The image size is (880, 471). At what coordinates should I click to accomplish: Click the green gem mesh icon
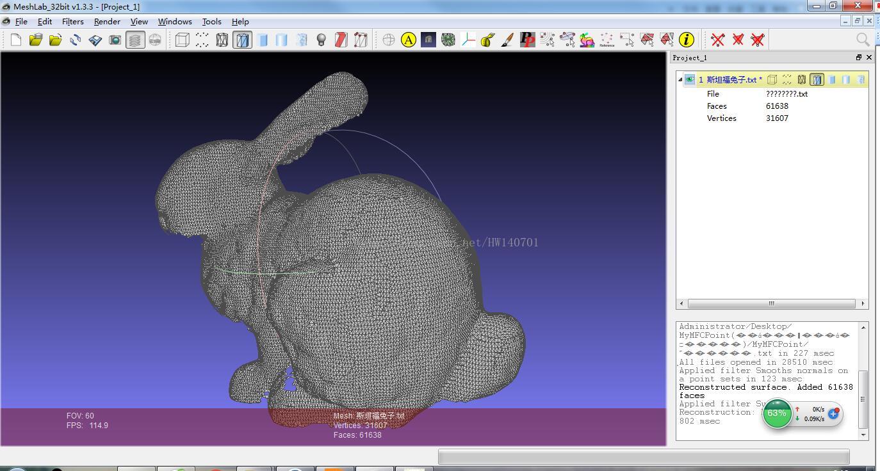(x=448, y=40)
